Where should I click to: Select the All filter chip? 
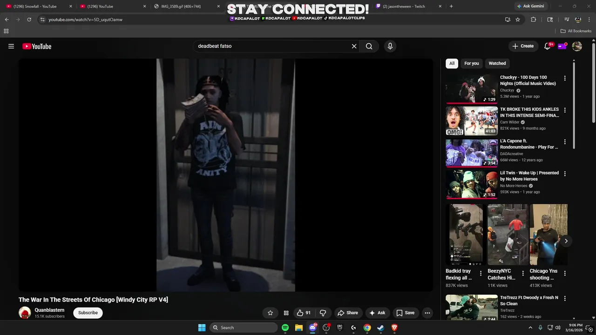coord(452,63)
